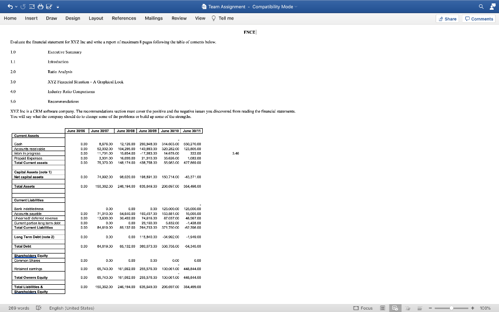
Task: Undo the last action
Action: click(10, 7)
